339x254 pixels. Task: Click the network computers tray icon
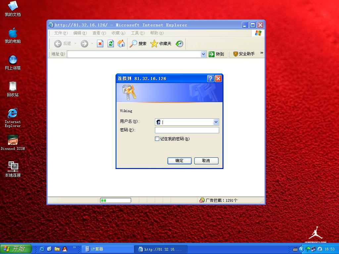pos(314,249)
